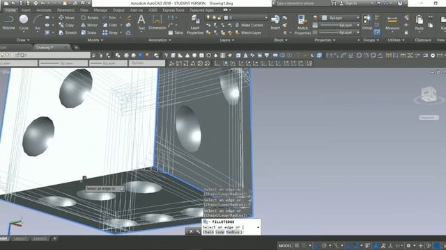Viewport: 446px width, 250px height.
Task: Open the Annotate ribbon tab
Action: coord(44,10)
